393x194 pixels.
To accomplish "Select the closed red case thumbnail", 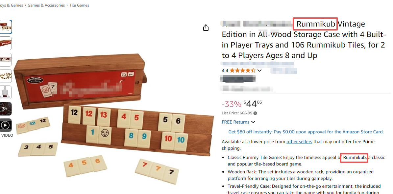I will [6, 43].
